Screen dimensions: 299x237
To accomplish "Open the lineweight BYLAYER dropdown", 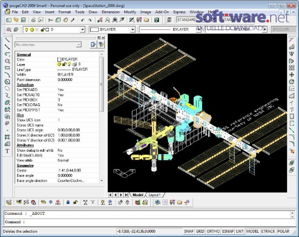I will (x=264, y=29).
